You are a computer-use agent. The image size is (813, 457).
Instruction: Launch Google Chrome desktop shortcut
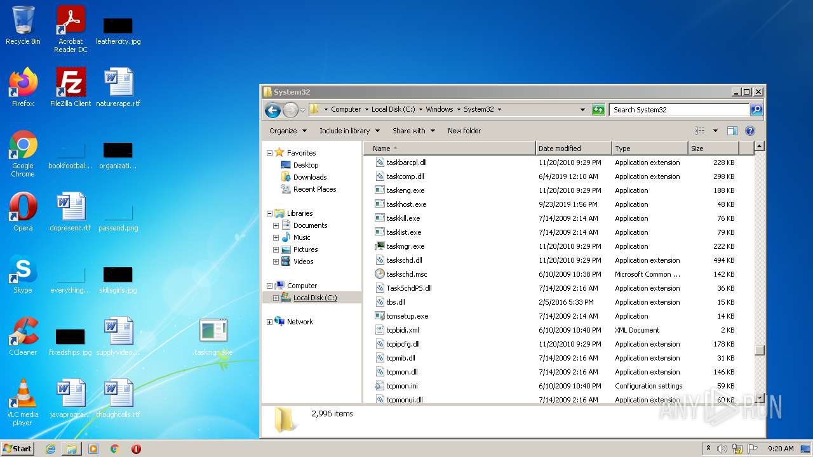pos(23,154)
